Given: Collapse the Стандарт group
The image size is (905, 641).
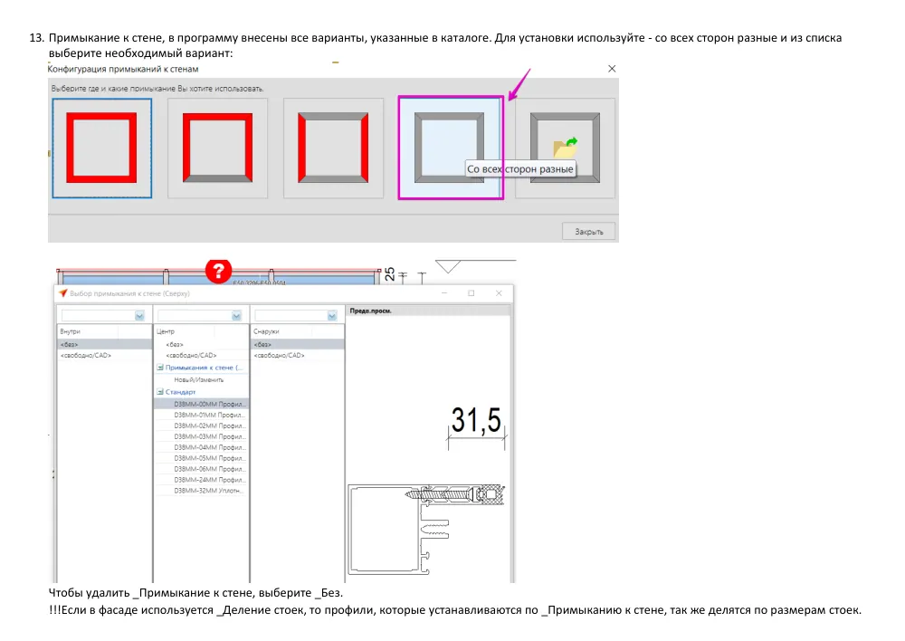Looking at the screenshot, I should click(x=160, y=391).
